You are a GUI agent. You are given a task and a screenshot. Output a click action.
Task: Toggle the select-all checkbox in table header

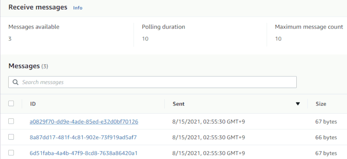[11, 103]
